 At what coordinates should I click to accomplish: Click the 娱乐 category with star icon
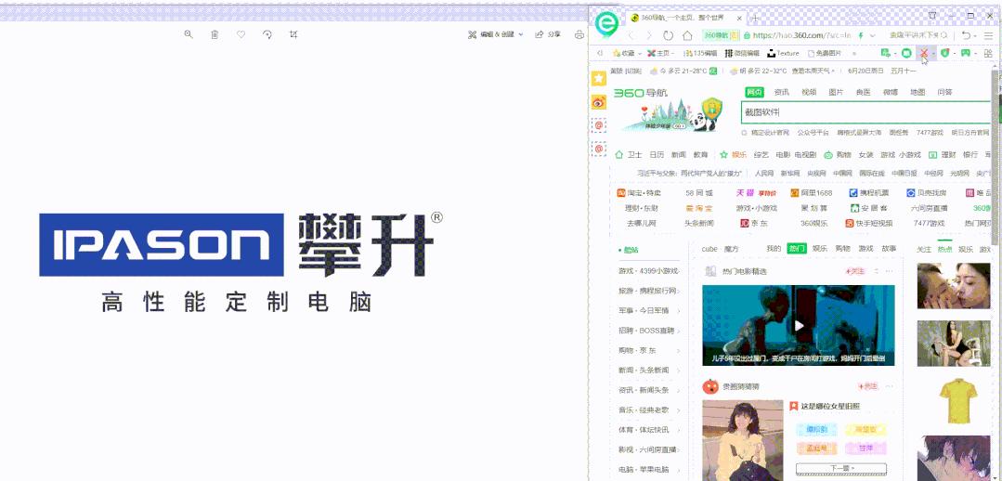pyautogui.click(x=733, y=154)
